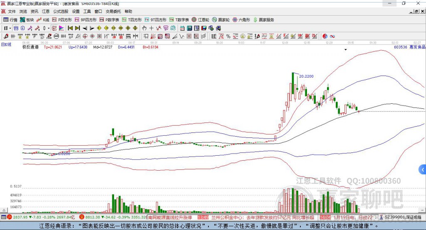426x230 pixels.
Task: Open the calendar date icon
Action: [x=182, y=28]
